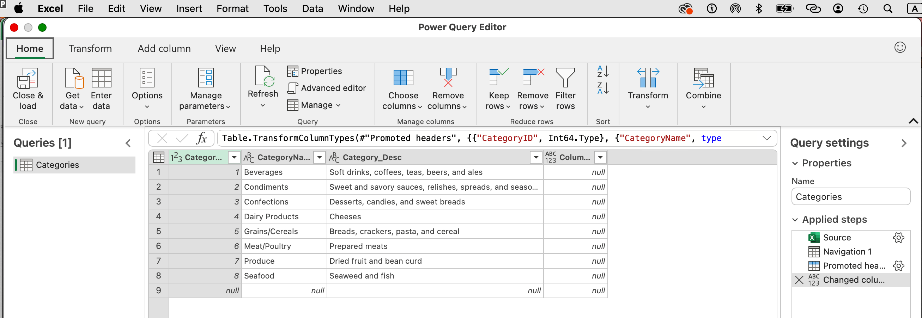Click the Manage parameters icon
The width and height of the screenshot is (922, 318).
click(206, 78)
